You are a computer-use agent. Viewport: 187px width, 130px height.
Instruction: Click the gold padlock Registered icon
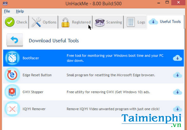(x=66, y=22)
